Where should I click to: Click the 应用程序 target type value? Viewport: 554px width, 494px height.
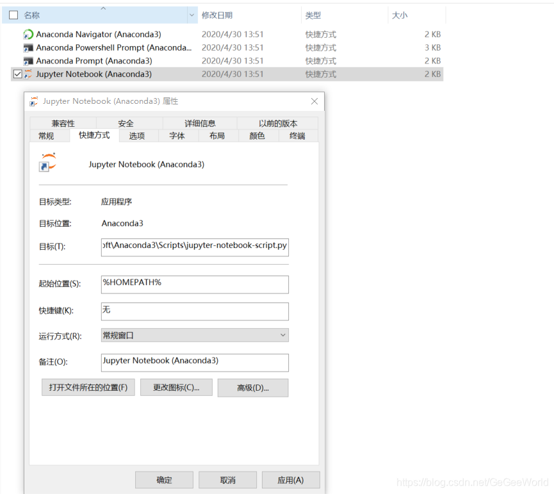point(117,202)
